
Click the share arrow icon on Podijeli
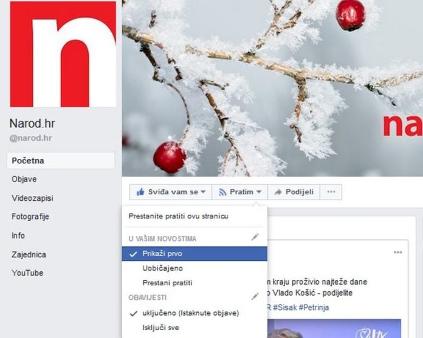pyautogui.click(x=278, y=192)
